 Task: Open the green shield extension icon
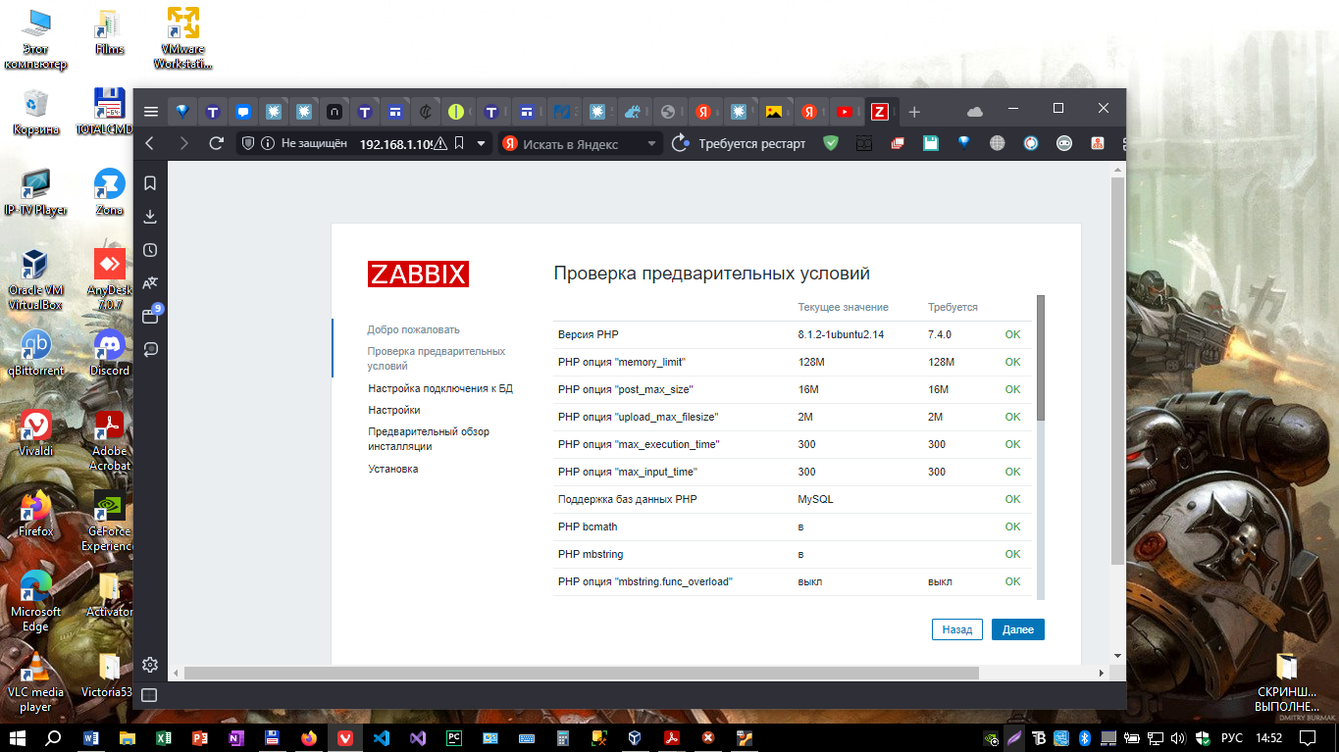(x=831, y=143)
